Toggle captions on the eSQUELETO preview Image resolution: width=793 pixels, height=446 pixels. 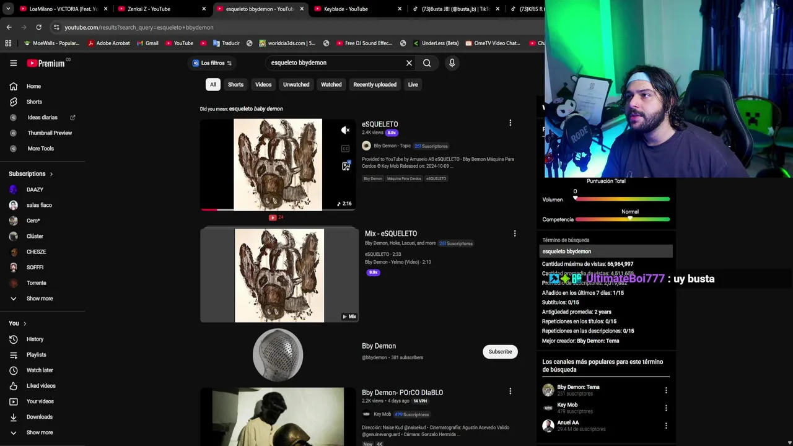tap(345, 149)
